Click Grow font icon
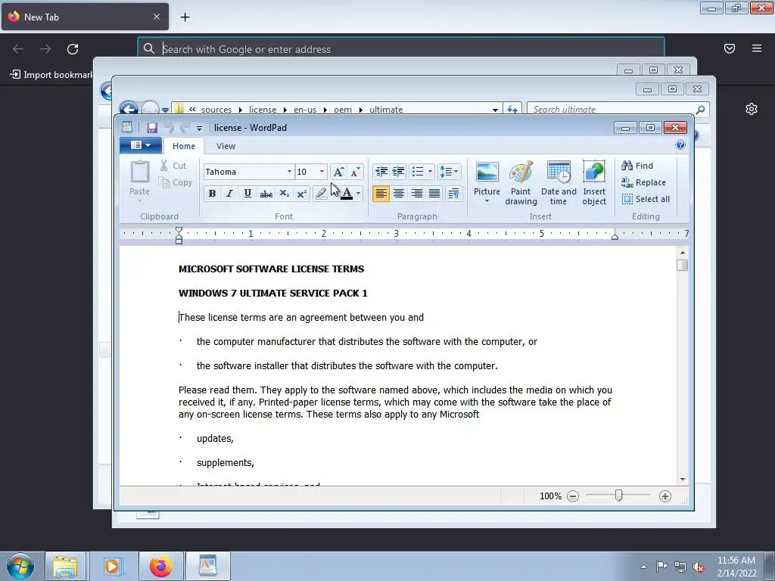Screen dimensions: 775x581 point(338,172)
